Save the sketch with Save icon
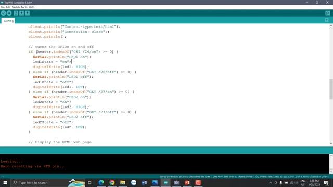The width and height of the screenshot is (333, 187). (27, 13)
